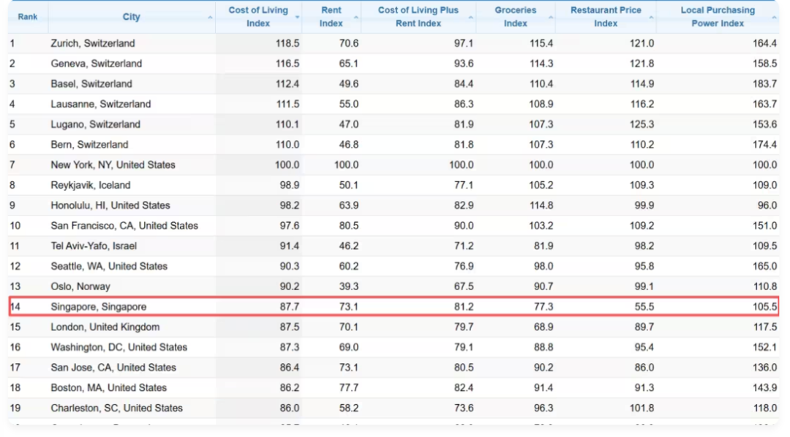Viewport: 790px width, 437px height.
Task: Sort table by Cost of Living Index header
Action: tap(258, 17)
